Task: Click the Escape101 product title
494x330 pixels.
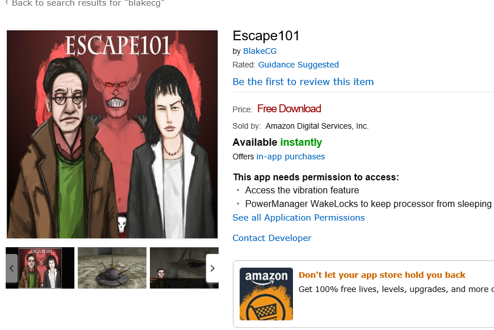Action: (266, 36)
